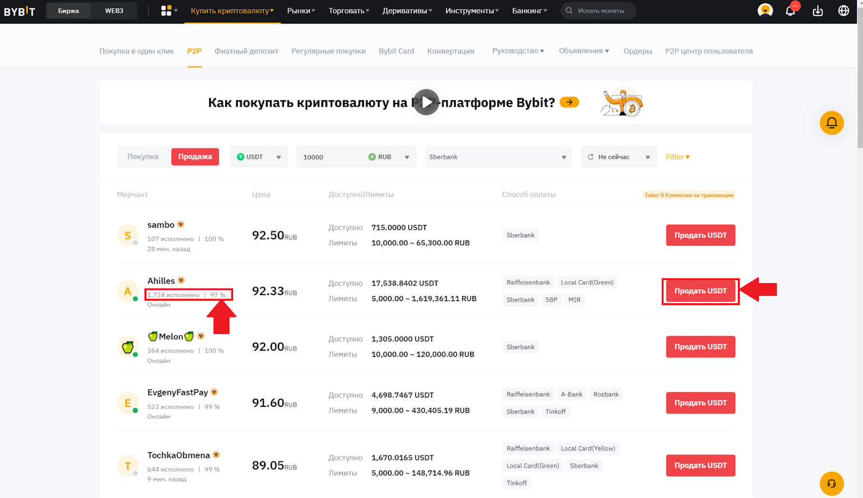Expand the Торговать menu
The height and width of the screenshot is (498, 863).
[349, 11]
